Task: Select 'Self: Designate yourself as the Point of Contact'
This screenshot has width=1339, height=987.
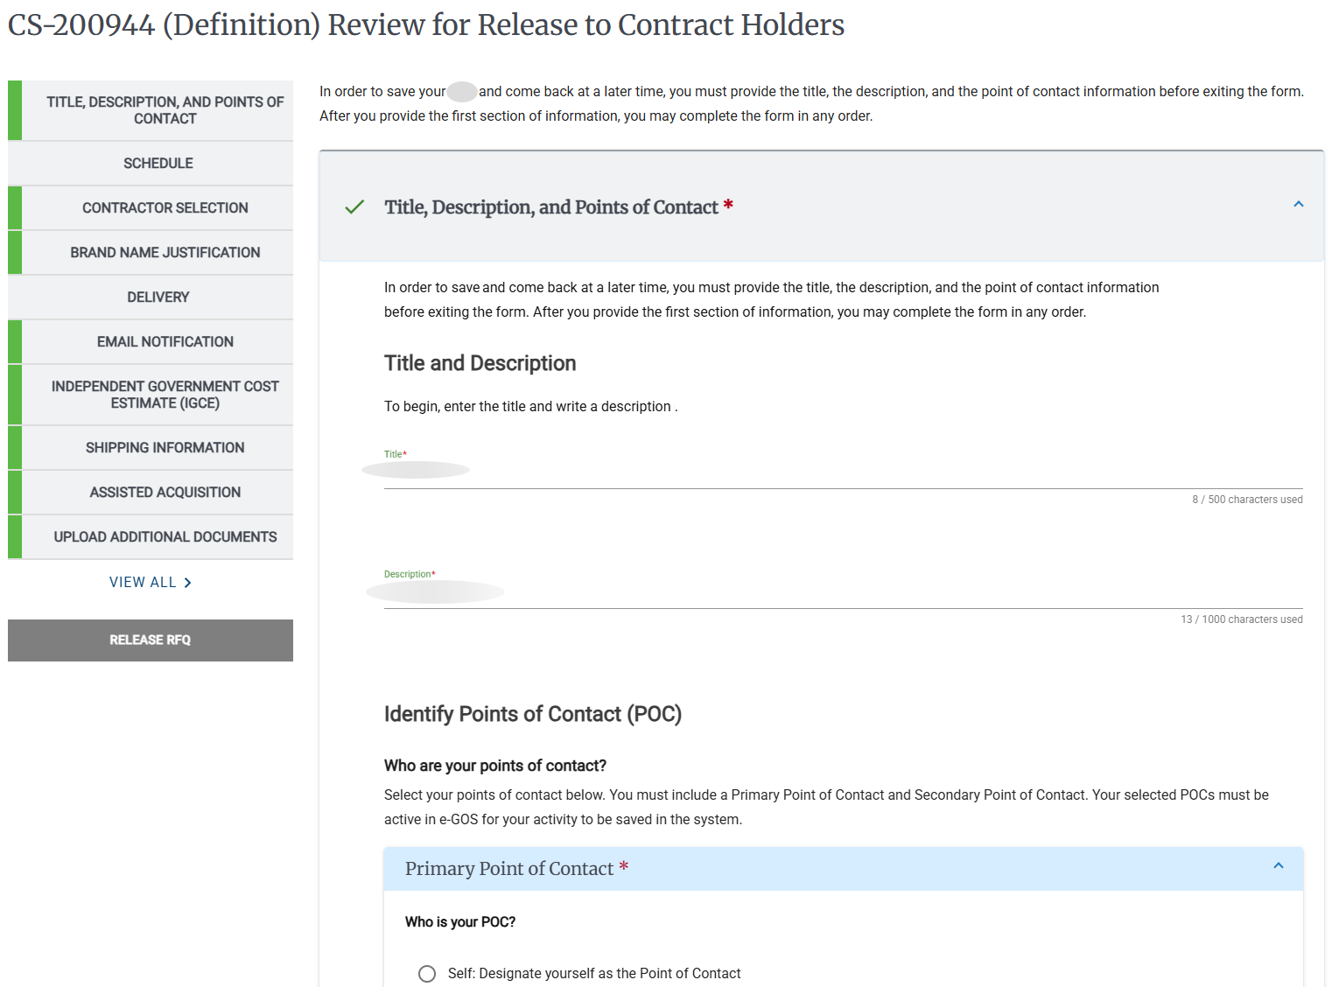Action: coord(427,973)
